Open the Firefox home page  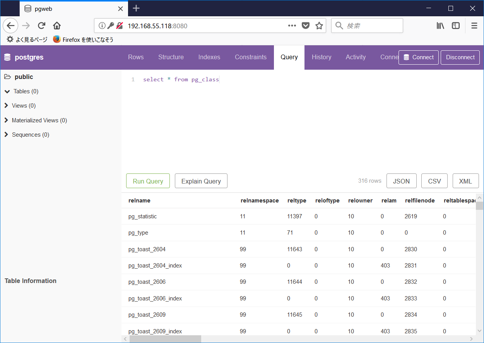coord(56,26)
